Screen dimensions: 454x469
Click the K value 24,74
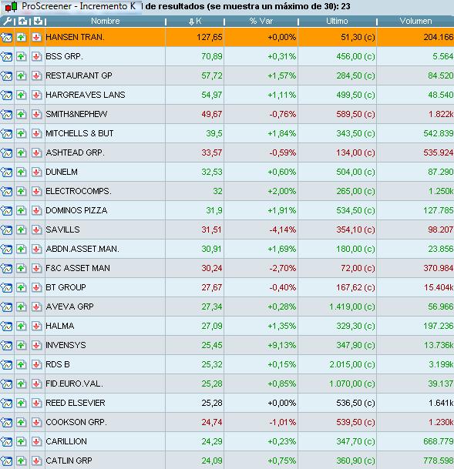click(212, 422)
